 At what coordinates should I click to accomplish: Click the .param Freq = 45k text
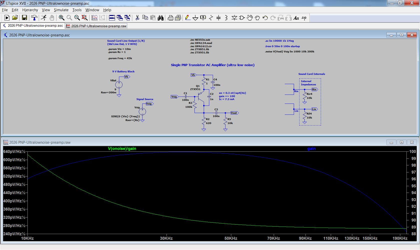pyautogui.click(x=120, y=58)
